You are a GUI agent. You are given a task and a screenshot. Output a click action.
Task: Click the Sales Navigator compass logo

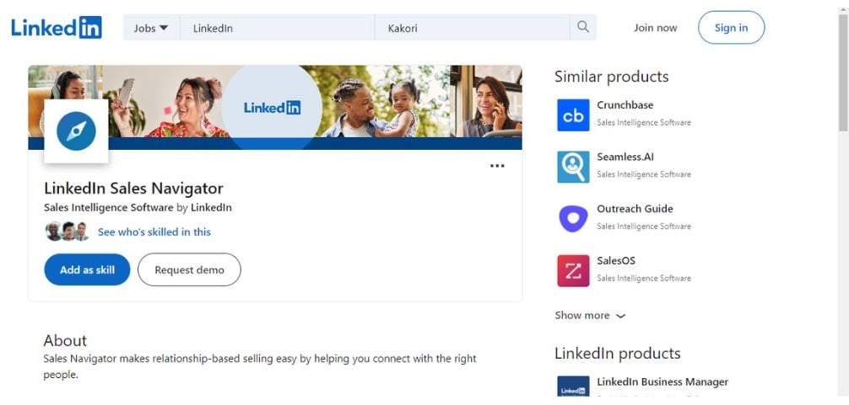tap(76, 131)
